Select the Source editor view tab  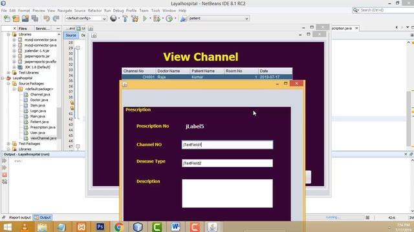click(71, 35)
